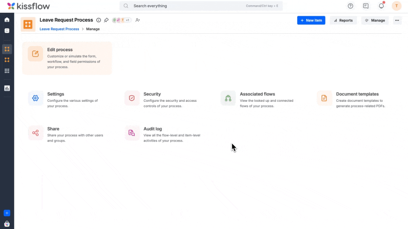Follow the Leave Request Process breadcrumb link
Image resolution: width=408 pixels, height=229 pixels.
(59, 29)
